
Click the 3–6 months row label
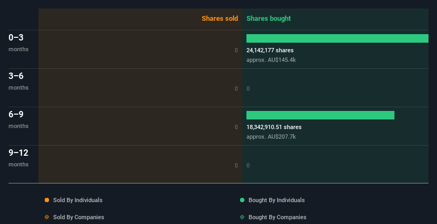(x=19, y=81)
